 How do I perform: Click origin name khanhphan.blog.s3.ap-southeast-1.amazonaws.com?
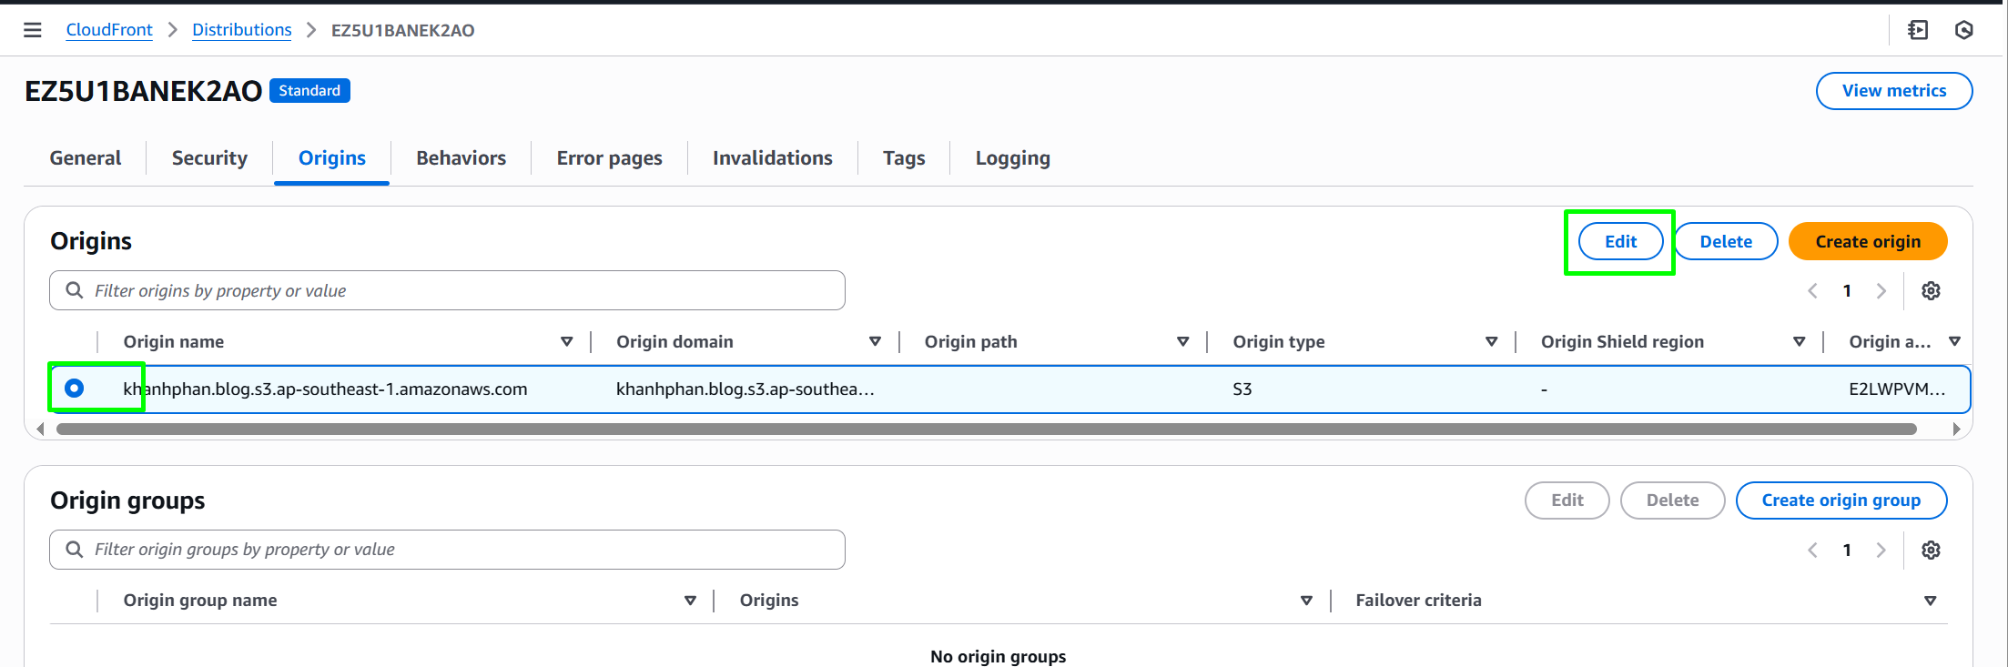(325, 389)
